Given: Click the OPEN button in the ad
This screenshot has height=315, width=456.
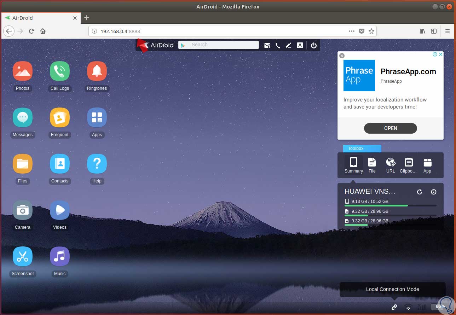Looking at the screenshot, I should coord(391,128).
